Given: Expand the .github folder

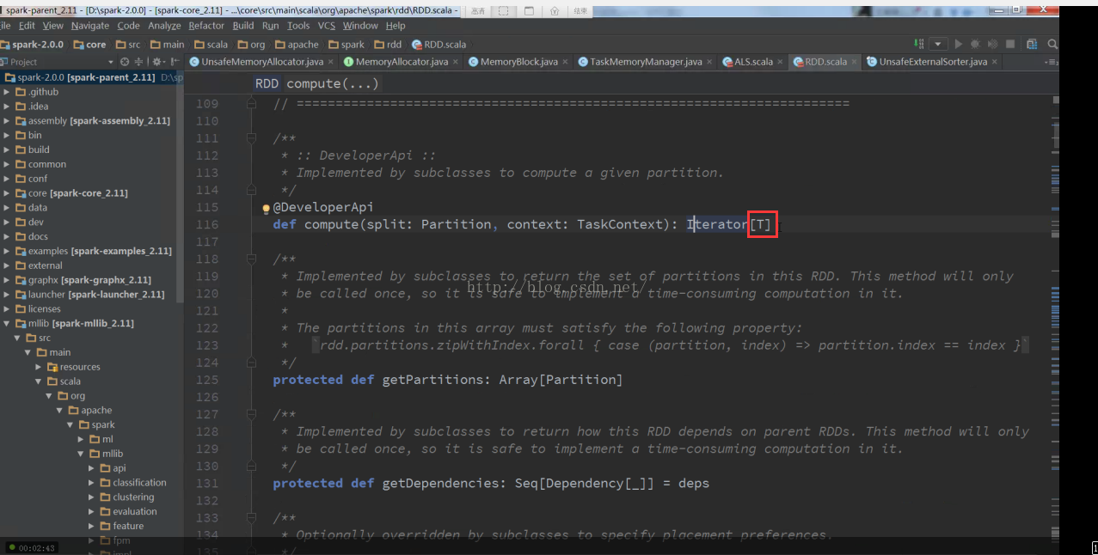Looking at the screenshot, I should point(7,92).
